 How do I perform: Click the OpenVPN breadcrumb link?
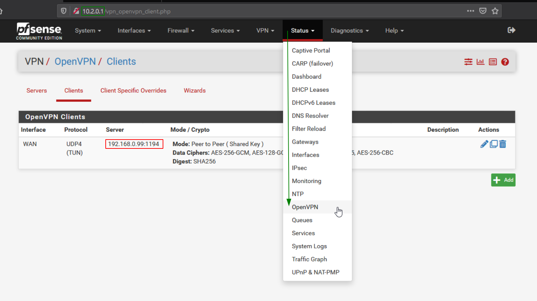coord(75,61)
